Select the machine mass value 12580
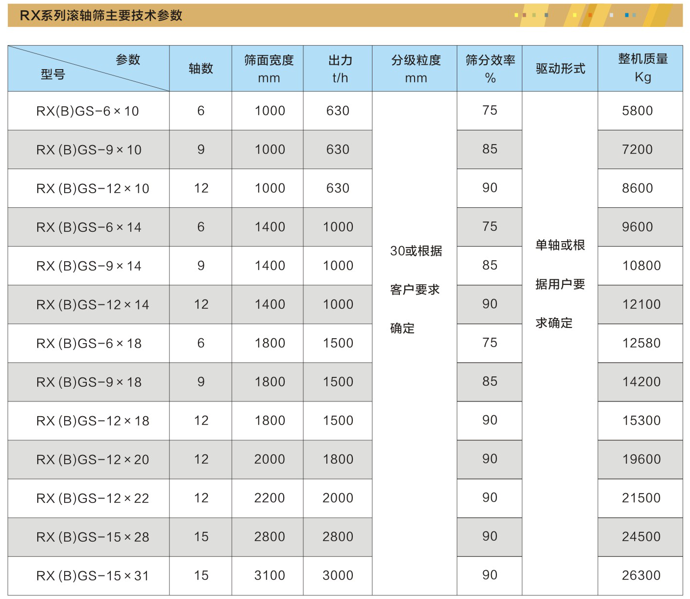 click(x=641, y=343)
